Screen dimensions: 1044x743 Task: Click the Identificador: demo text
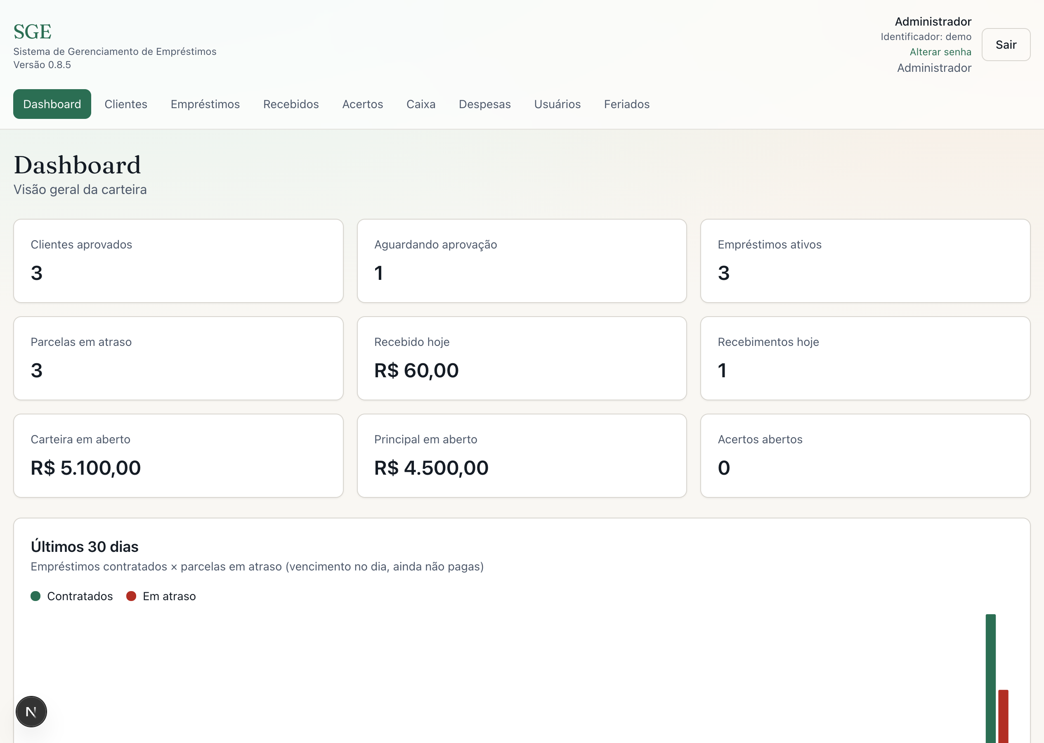(x=926, y=37)
